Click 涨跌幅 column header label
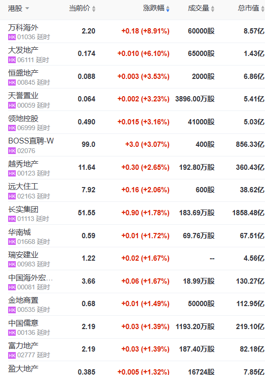 pos(154,9)
